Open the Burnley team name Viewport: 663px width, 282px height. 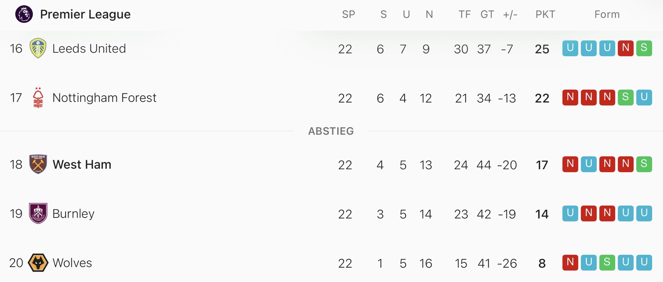73,214
